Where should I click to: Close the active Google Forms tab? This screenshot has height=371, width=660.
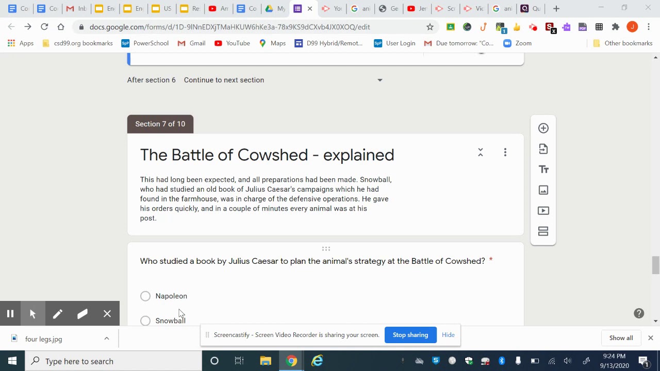click(310, 9)
